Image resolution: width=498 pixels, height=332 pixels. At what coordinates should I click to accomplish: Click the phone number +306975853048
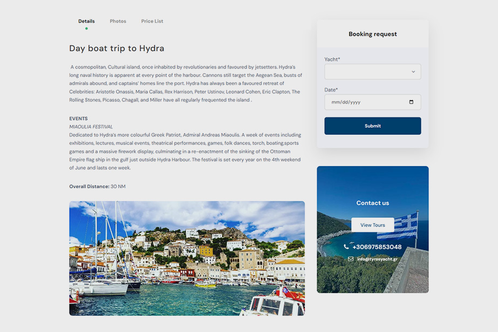tap(377, 247)
